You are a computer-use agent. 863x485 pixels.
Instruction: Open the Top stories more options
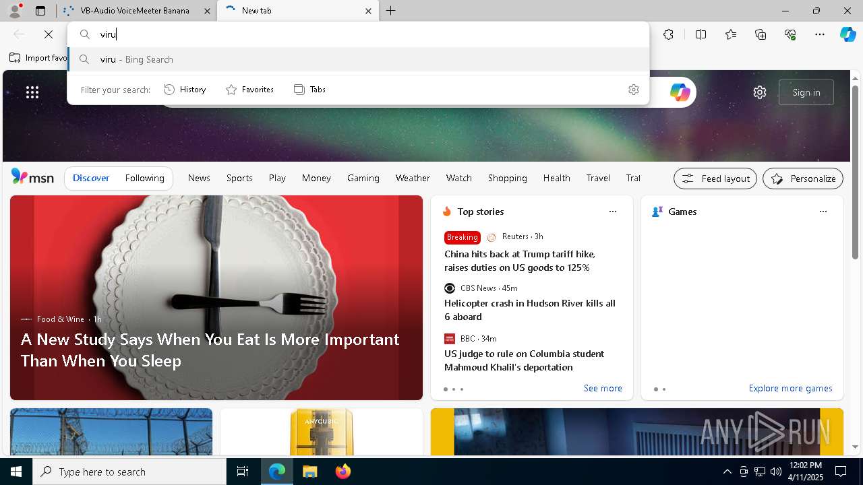(x=613, y=212)
